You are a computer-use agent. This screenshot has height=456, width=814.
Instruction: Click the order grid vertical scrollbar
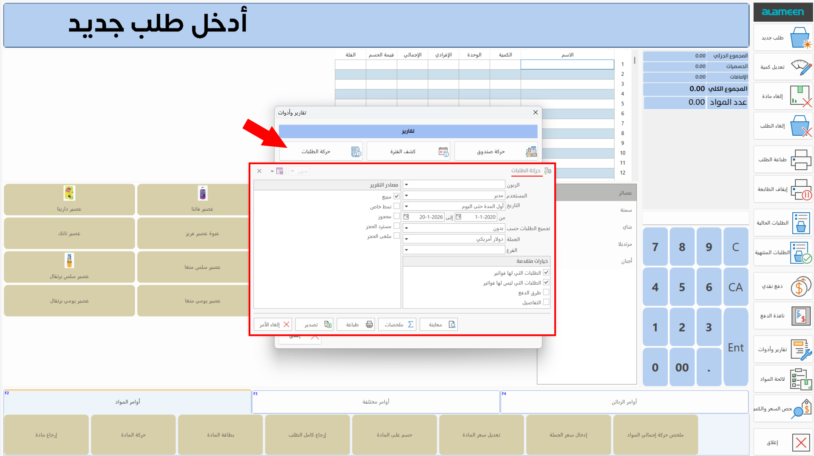(635, 115)
